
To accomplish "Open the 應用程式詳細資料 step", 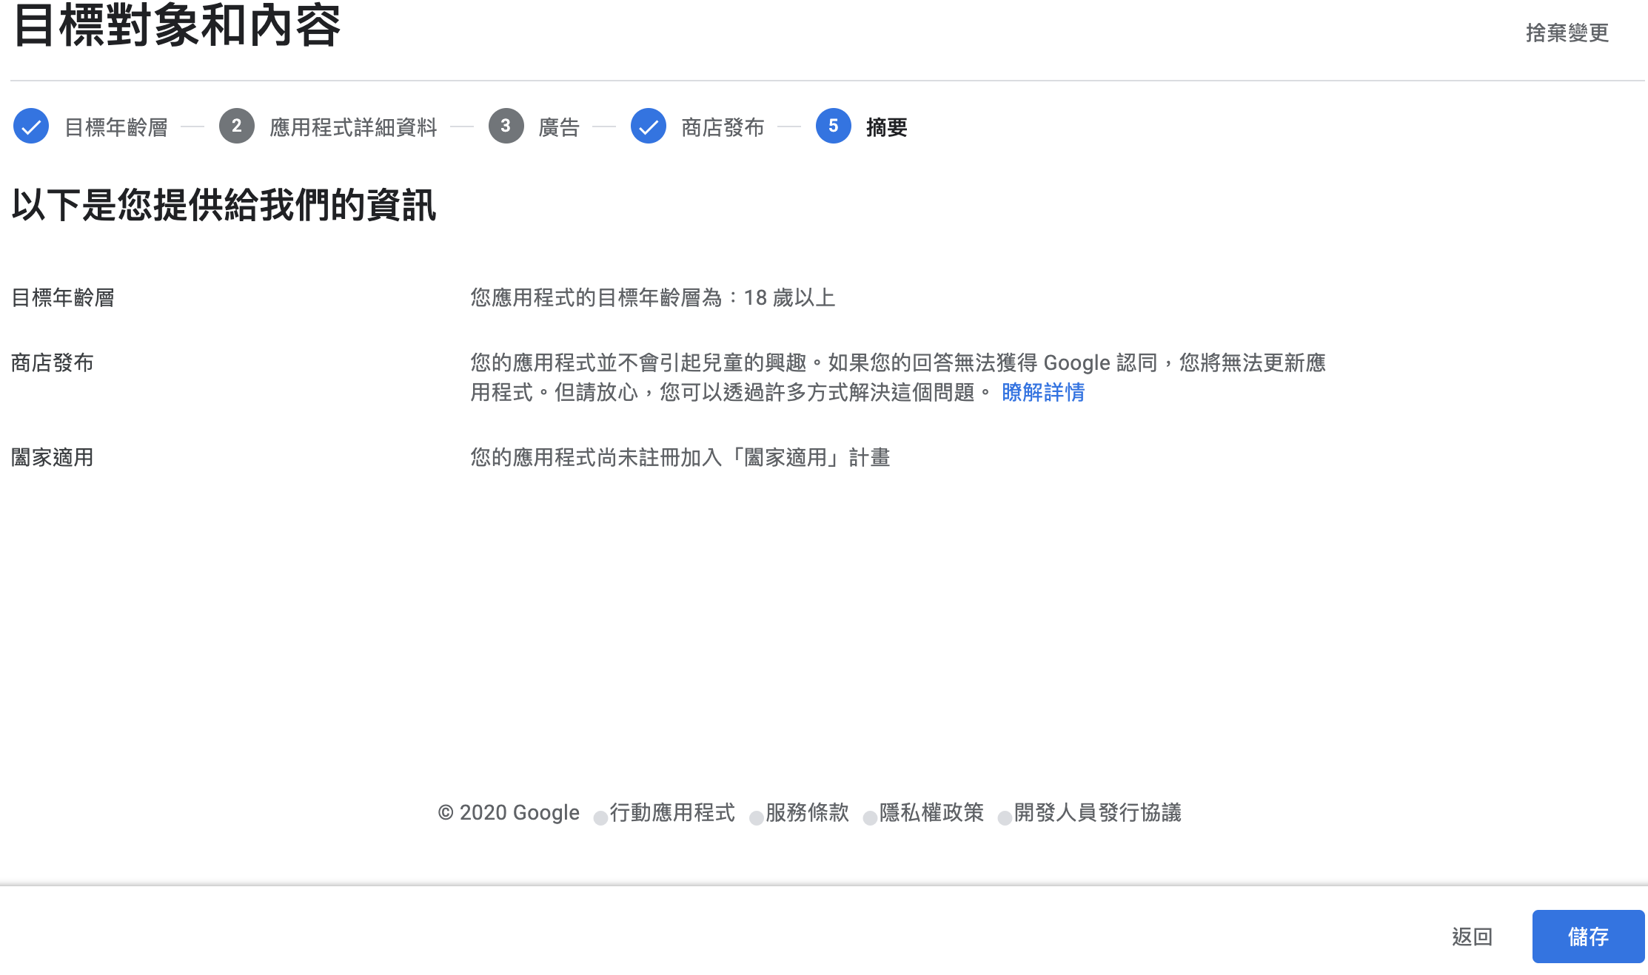I will pos(353,127).
